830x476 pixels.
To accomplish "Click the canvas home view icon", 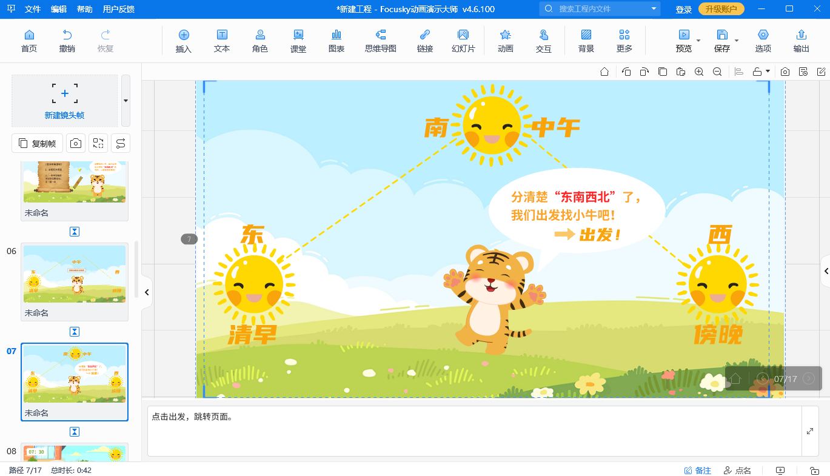I will (604, 72).
